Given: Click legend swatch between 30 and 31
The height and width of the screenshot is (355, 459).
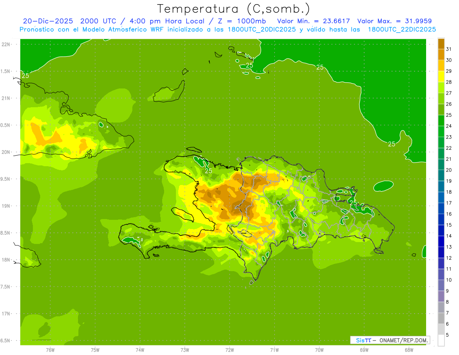Looking at the screenshot, I should (441, 54).
